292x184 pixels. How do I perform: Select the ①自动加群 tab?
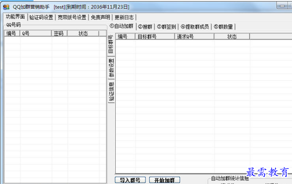click(122, 26)
